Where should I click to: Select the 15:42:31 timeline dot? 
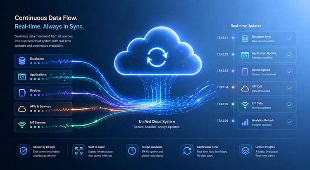[233, 38]
